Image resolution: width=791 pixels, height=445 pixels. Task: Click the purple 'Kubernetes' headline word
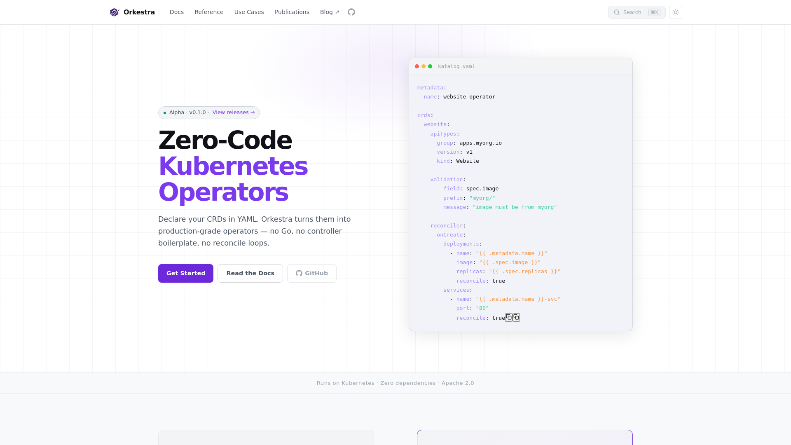(233, 166)
